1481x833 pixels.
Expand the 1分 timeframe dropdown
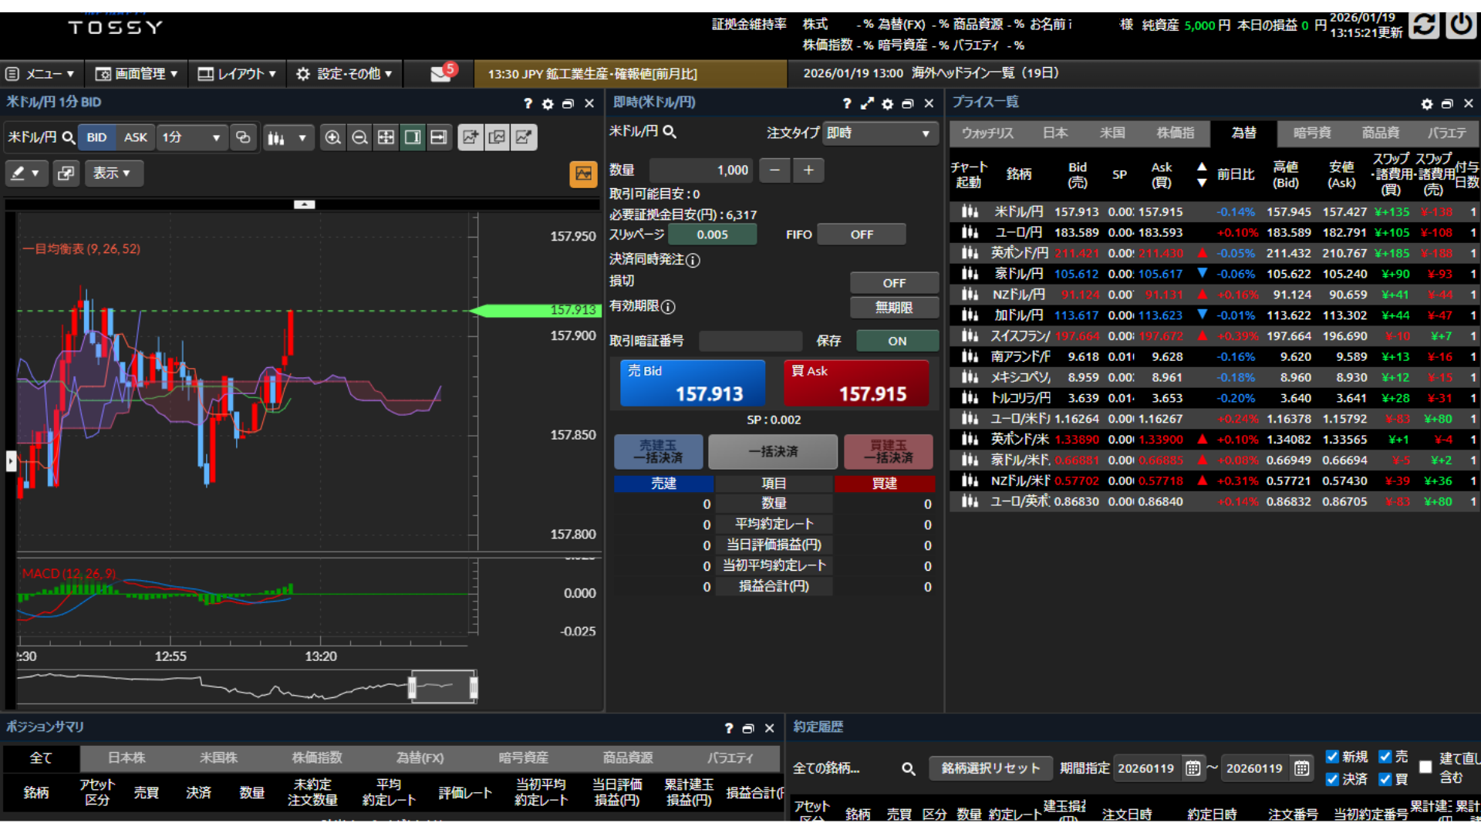[191, 137]
